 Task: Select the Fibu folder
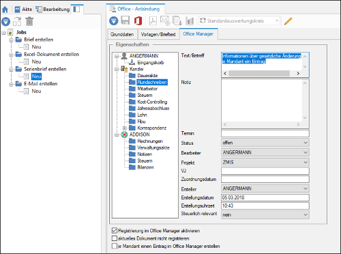(141, 122)
